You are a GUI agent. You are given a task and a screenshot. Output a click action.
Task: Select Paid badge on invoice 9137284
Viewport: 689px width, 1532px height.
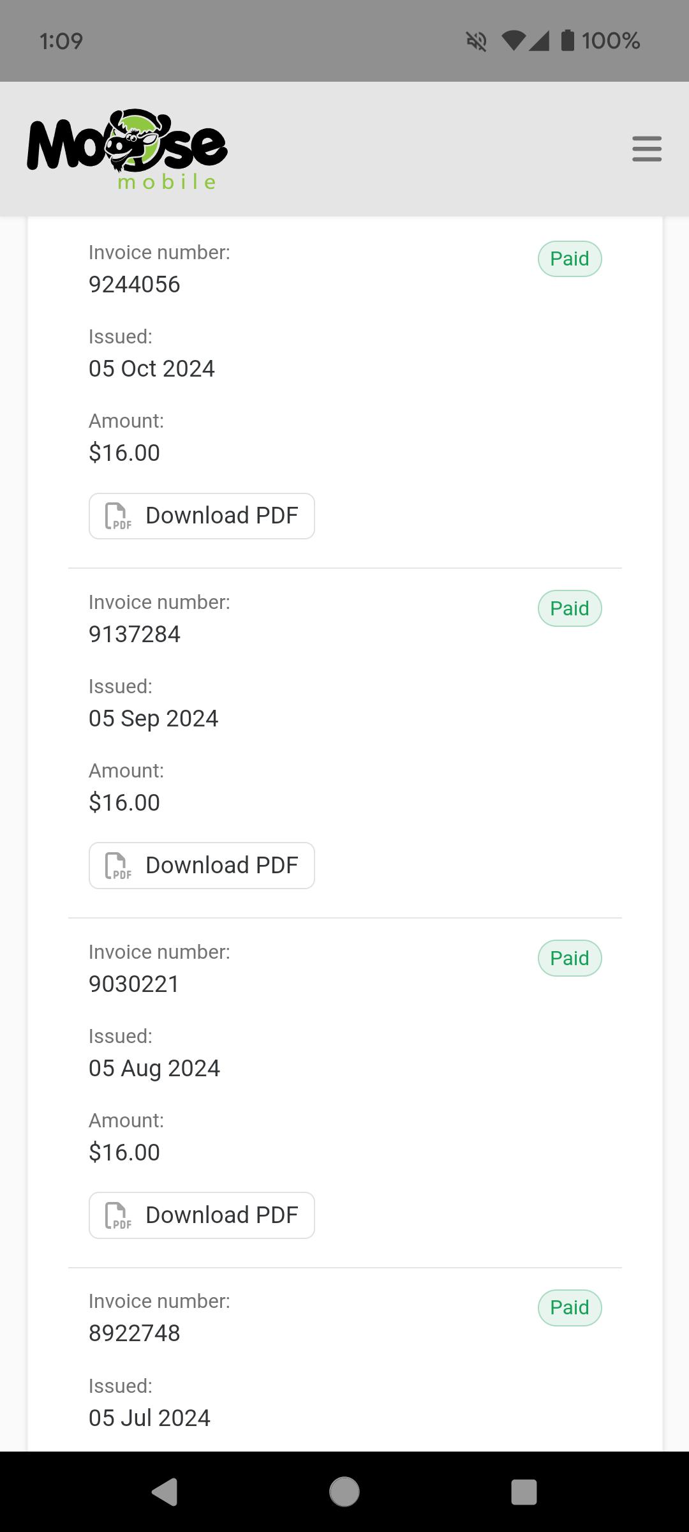(x=570, y=608)
